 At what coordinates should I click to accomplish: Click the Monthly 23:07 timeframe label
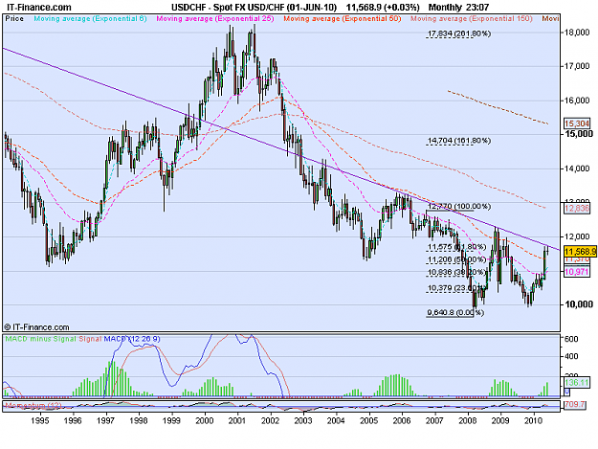click(458, 8)
